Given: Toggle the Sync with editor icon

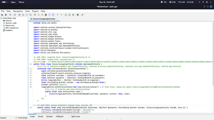Looking at the screenshot, I should click(x=19, y=15).
